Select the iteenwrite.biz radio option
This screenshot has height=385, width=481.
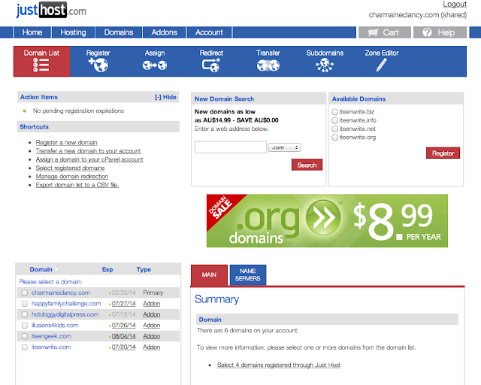[x=334, y=112]
